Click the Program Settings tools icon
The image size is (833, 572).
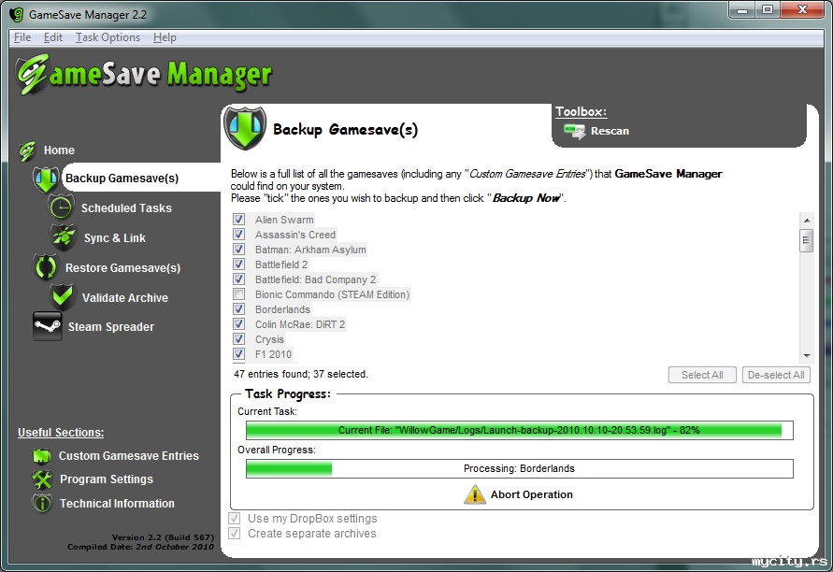pos(42,479)
